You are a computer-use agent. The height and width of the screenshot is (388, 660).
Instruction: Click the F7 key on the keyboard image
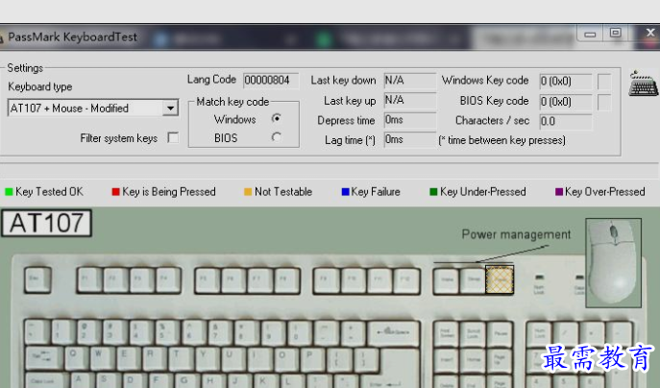tap(259, 279)
